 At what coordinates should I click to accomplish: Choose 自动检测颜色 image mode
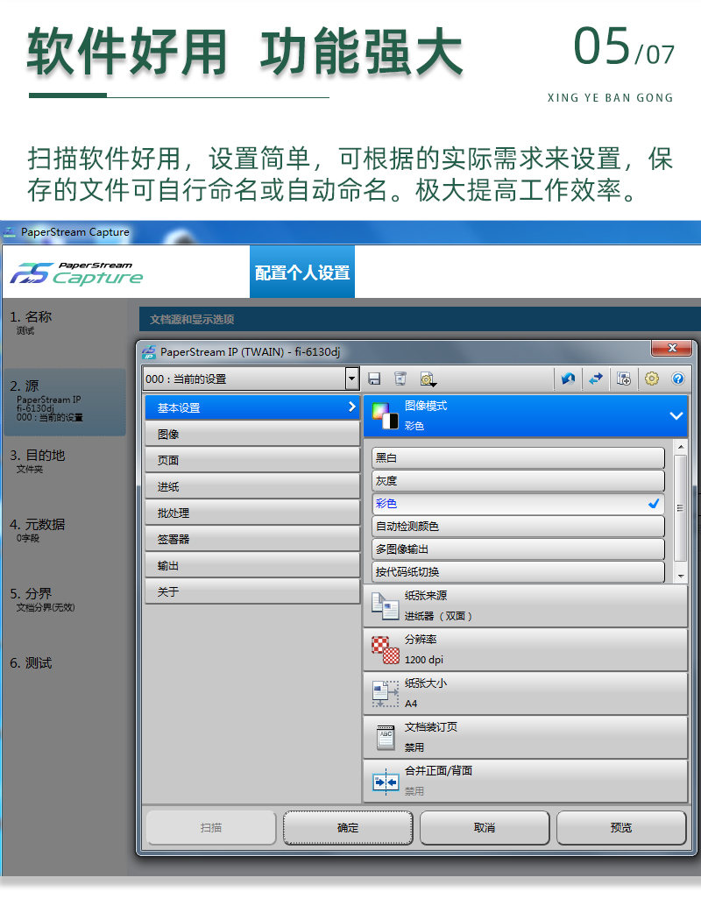(519, 527)
